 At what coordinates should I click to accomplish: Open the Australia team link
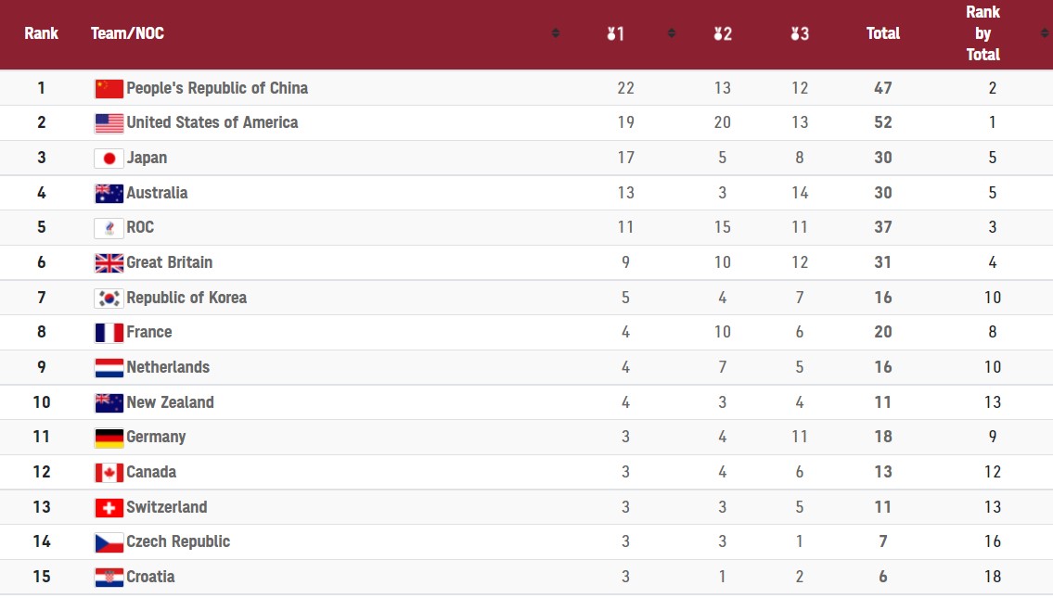coord(157,193)
